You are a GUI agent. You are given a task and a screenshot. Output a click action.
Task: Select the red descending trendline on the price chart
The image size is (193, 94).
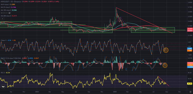(x=144, y=20)
